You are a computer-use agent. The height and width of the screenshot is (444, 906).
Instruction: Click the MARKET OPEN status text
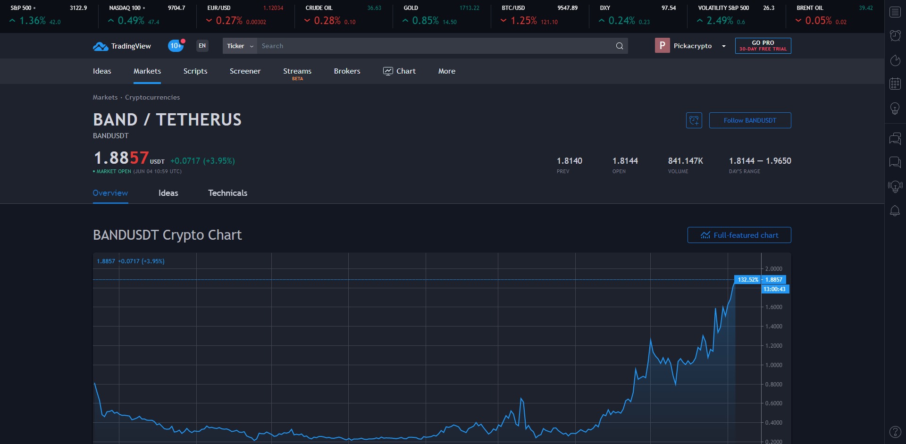114,171
